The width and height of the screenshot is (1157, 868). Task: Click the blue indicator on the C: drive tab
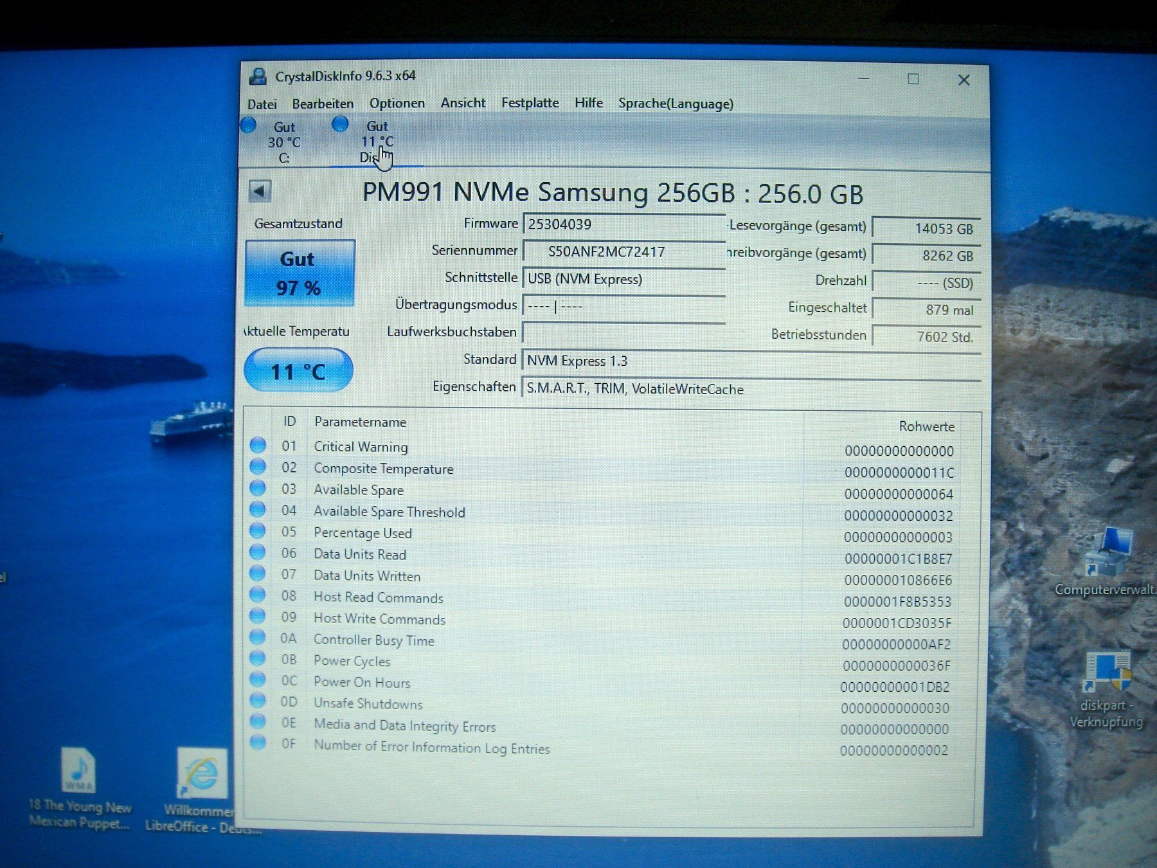pos(247,125)
